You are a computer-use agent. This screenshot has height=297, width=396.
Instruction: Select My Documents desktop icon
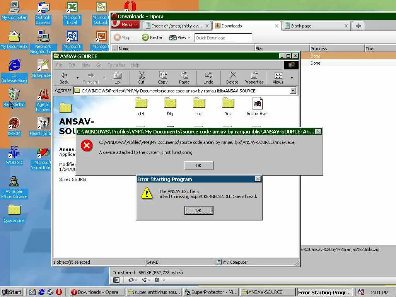[14, 40]
